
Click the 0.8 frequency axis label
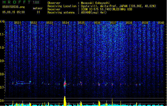click(x=2, y=74)
